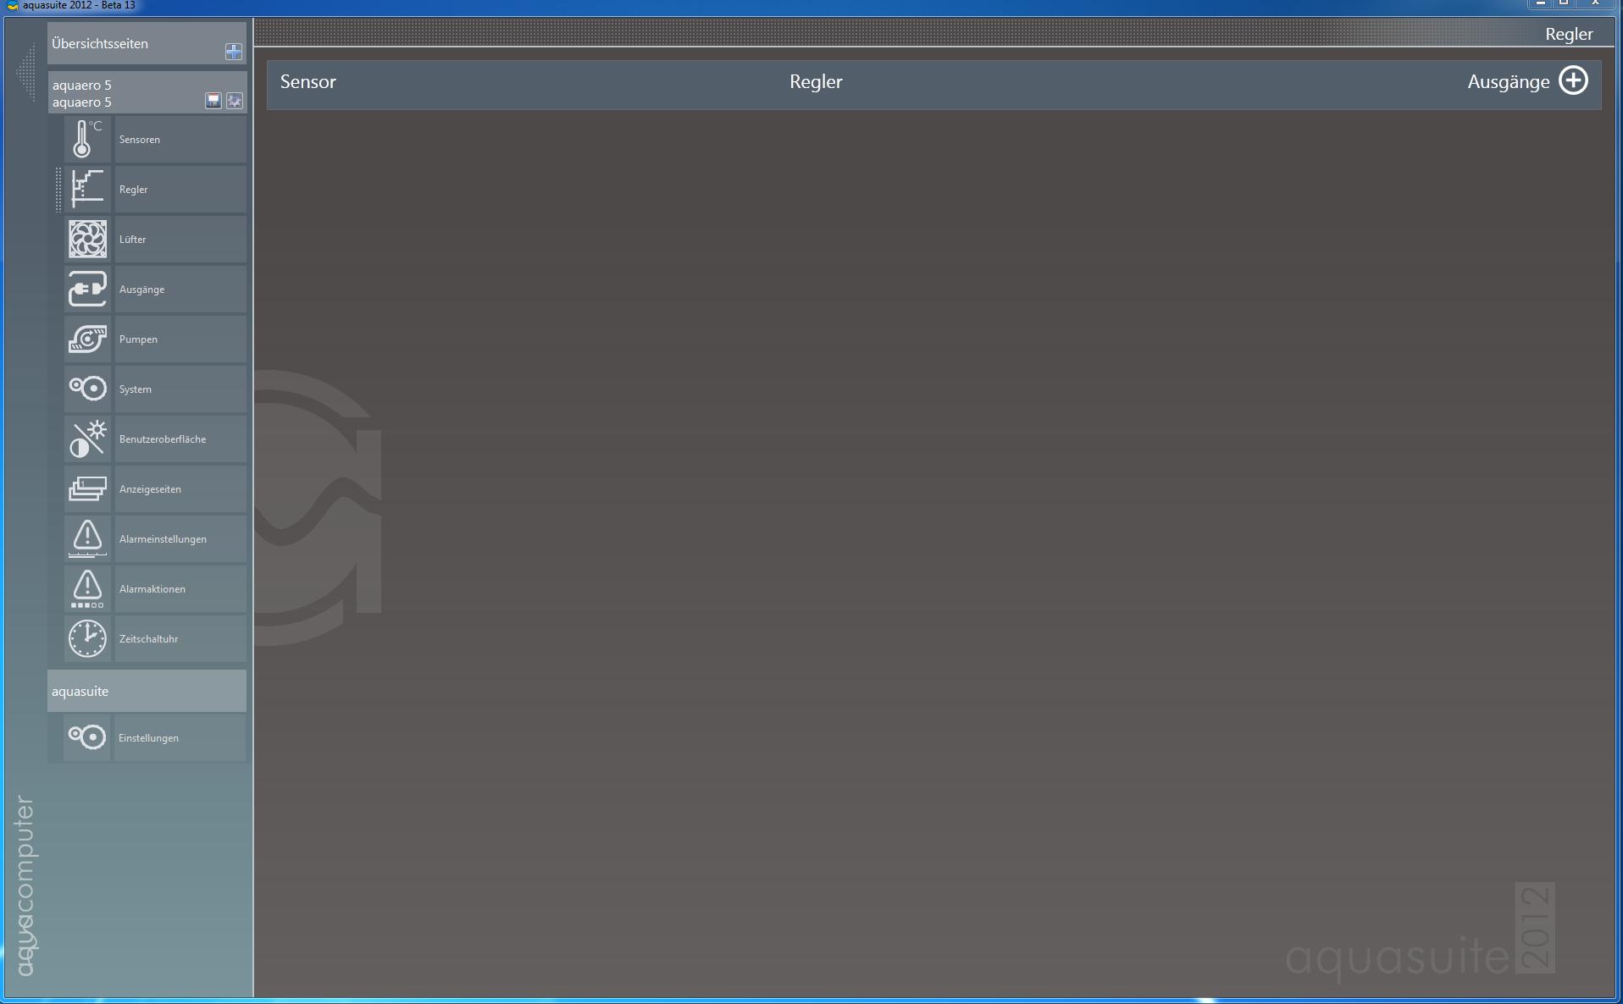Screen dimensions: 1623x1004
Task: Click the fan icon for Lüfter
Action: click(x=87, y=239)
